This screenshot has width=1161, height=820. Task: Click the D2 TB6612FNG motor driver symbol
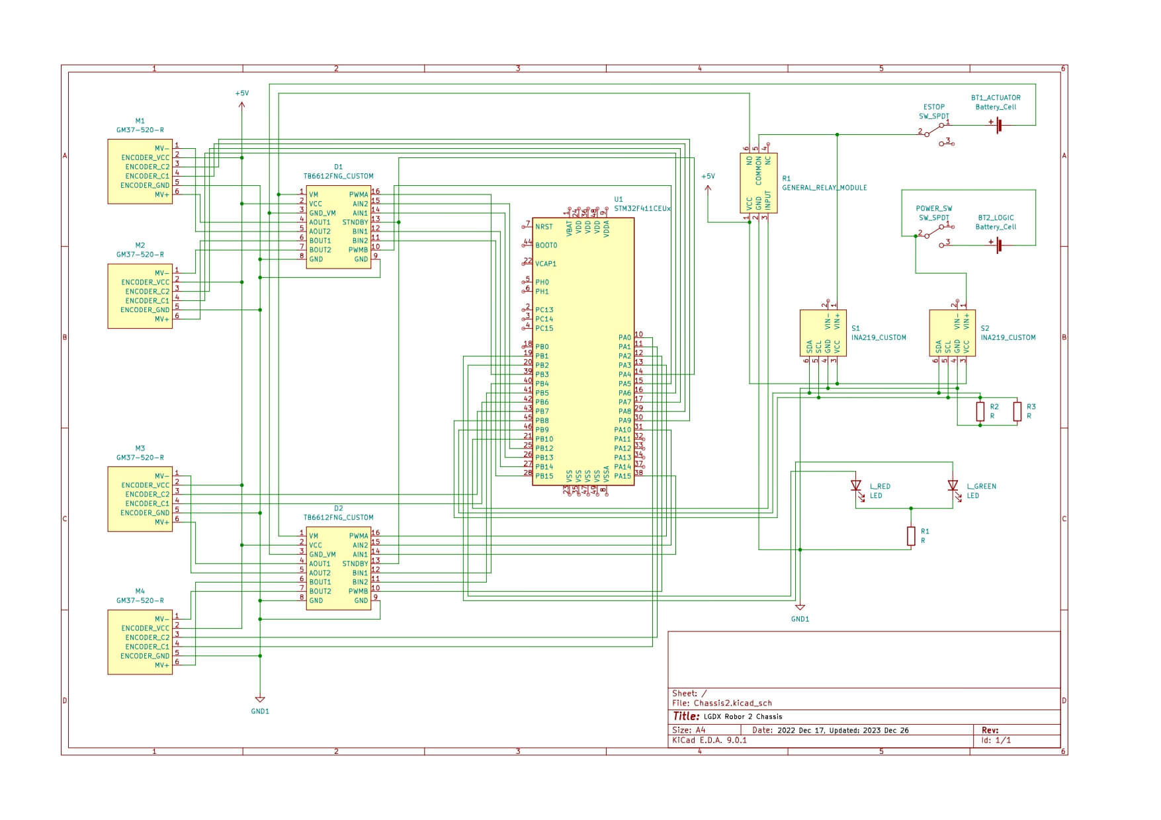pos(338,568)
